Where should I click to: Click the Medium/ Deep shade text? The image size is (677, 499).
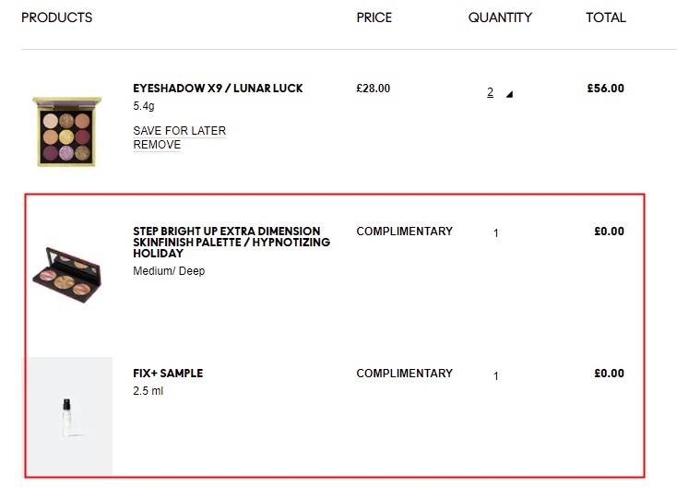coord(169,271)
